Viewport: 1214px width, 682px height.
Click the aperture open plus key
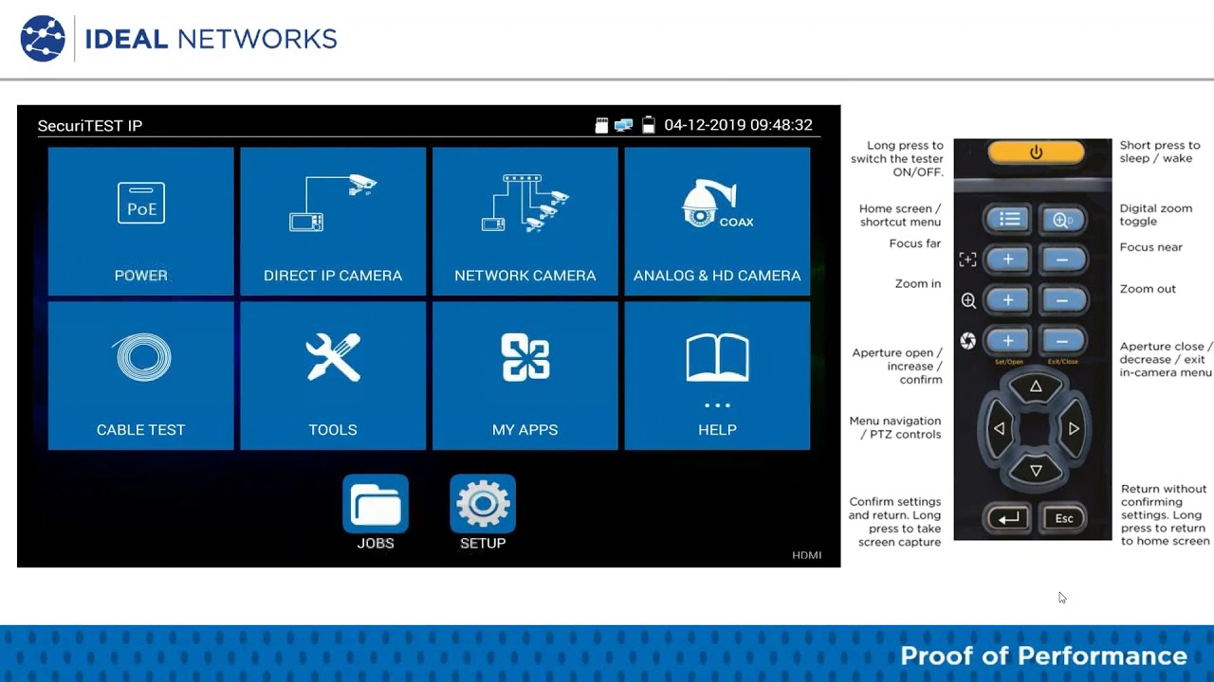(1008, 341)
